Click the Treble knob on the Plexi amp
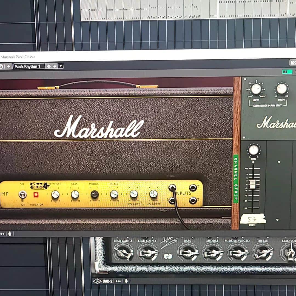 (x=114, y=194)
